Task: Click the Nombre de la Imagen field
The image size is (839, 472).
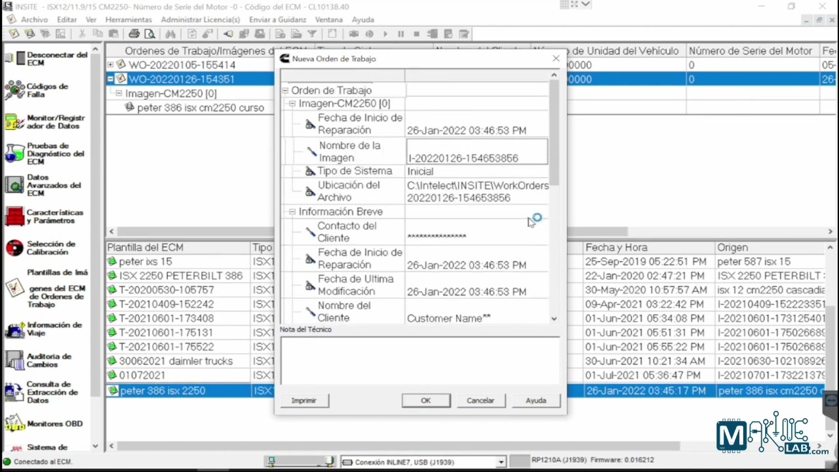Action: (x=477, y=151)
